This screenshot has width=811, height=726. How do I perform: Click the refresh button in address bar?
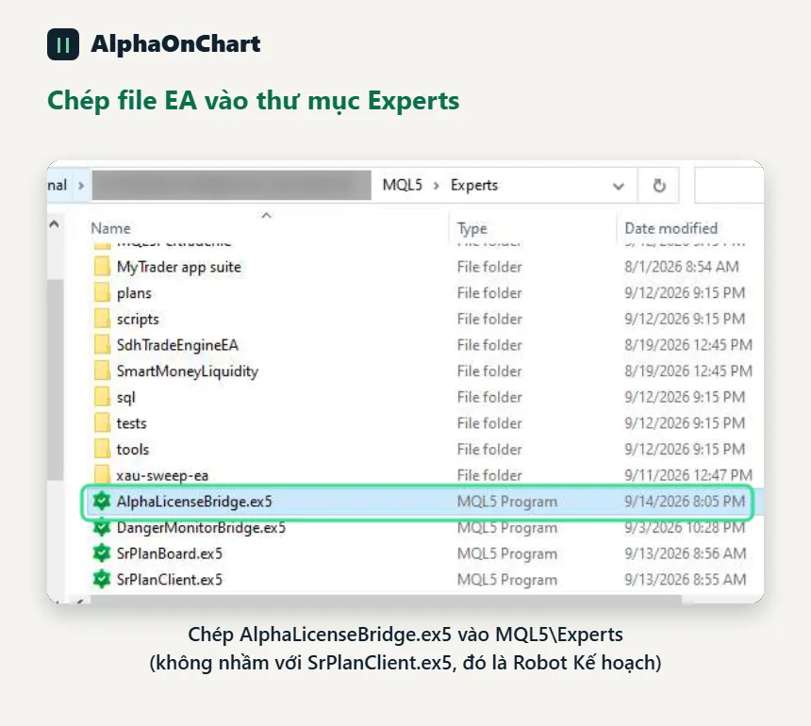[659, 185]
